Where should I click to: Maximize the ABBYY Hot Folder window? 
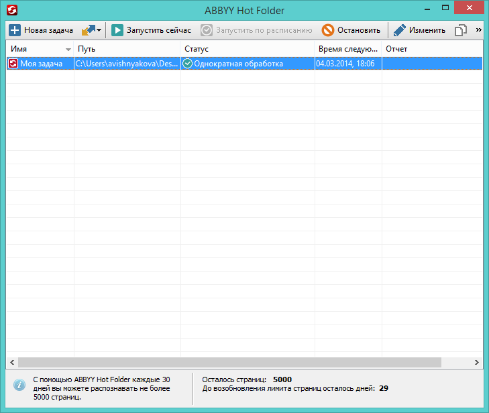click(445, 8)
